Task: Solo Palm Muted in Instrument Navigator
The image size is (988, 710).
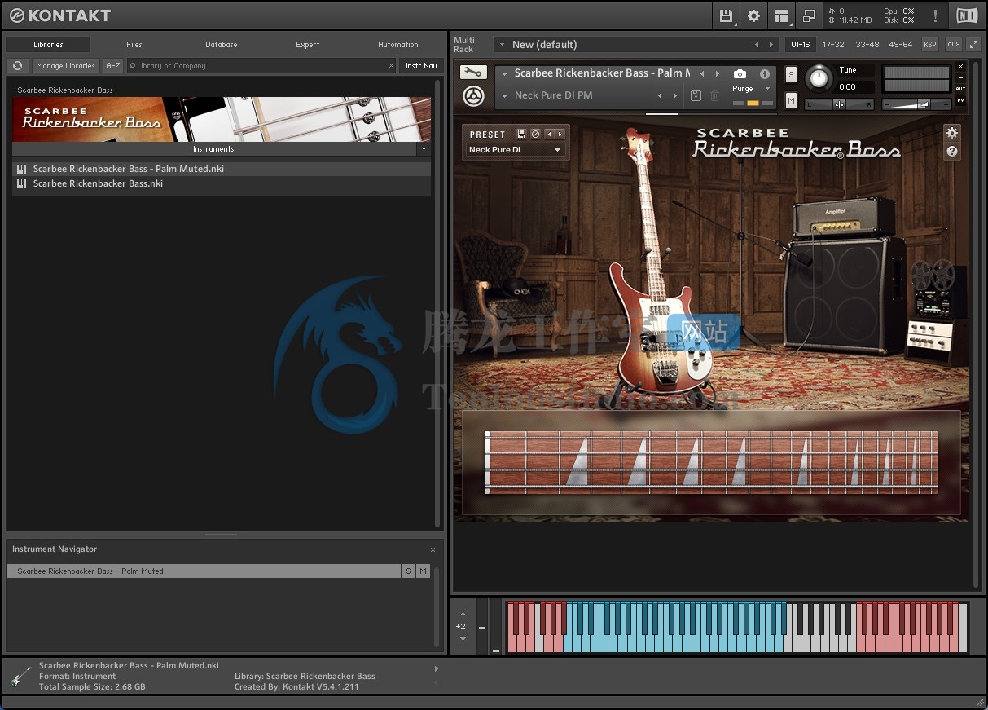Action: (x=408, y=571)
